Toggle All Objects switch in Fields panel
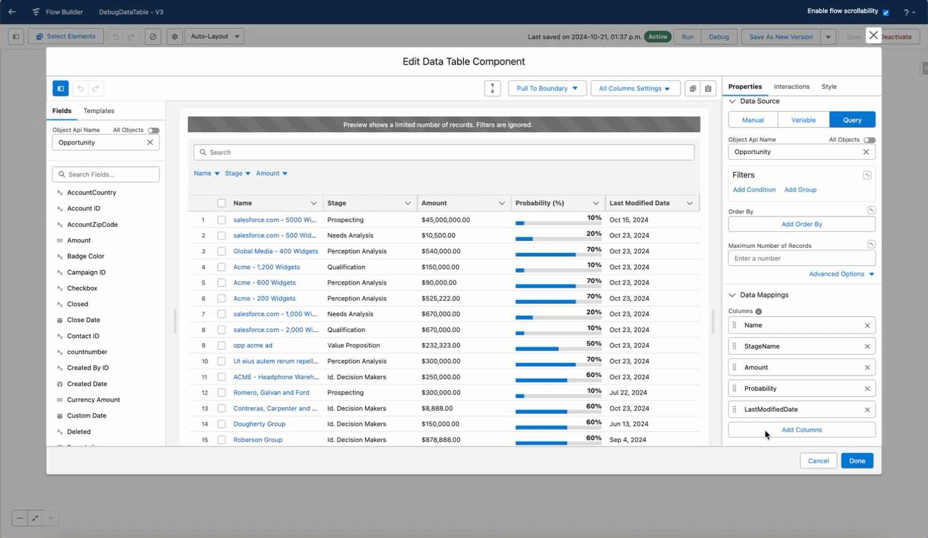 [x=153, y=130]
